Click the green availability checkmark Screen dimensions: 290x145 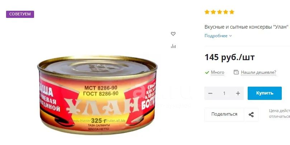coord(207,72)
